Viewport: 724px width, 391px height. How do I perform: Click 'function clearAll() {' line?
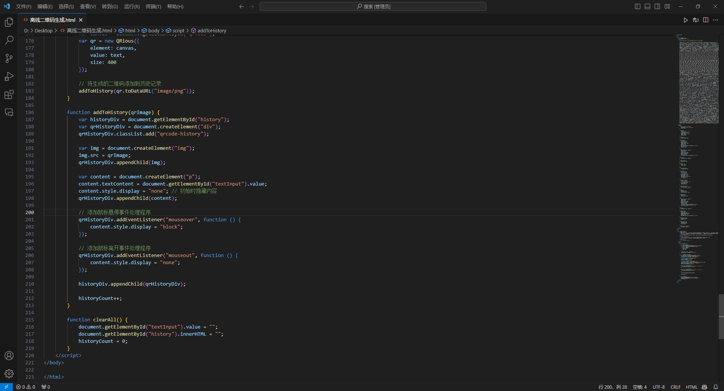click(x=97, y=319)
